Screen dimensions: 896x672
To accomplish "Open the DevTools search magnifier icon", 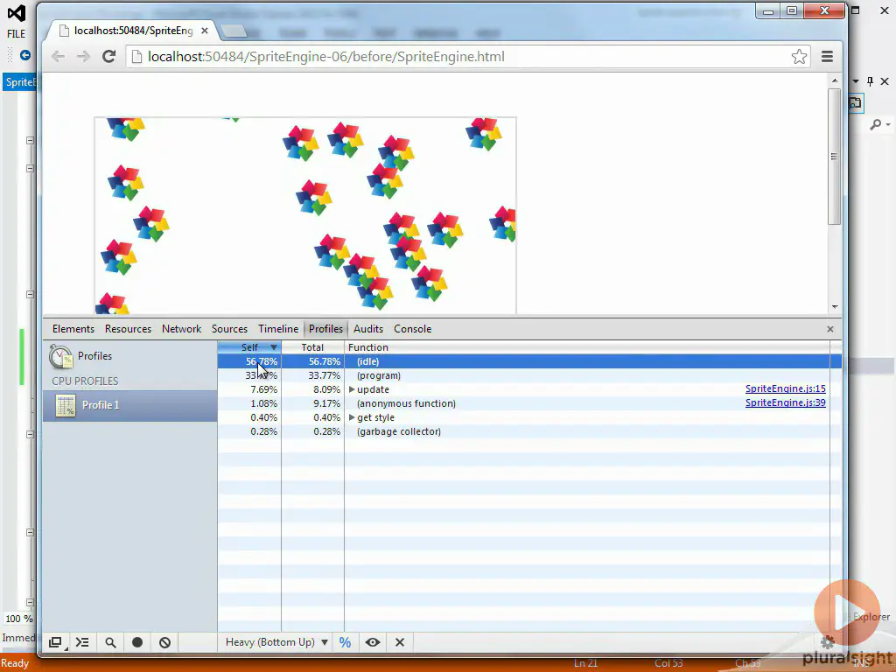I will pyautogui.click(x=110, y=642).
